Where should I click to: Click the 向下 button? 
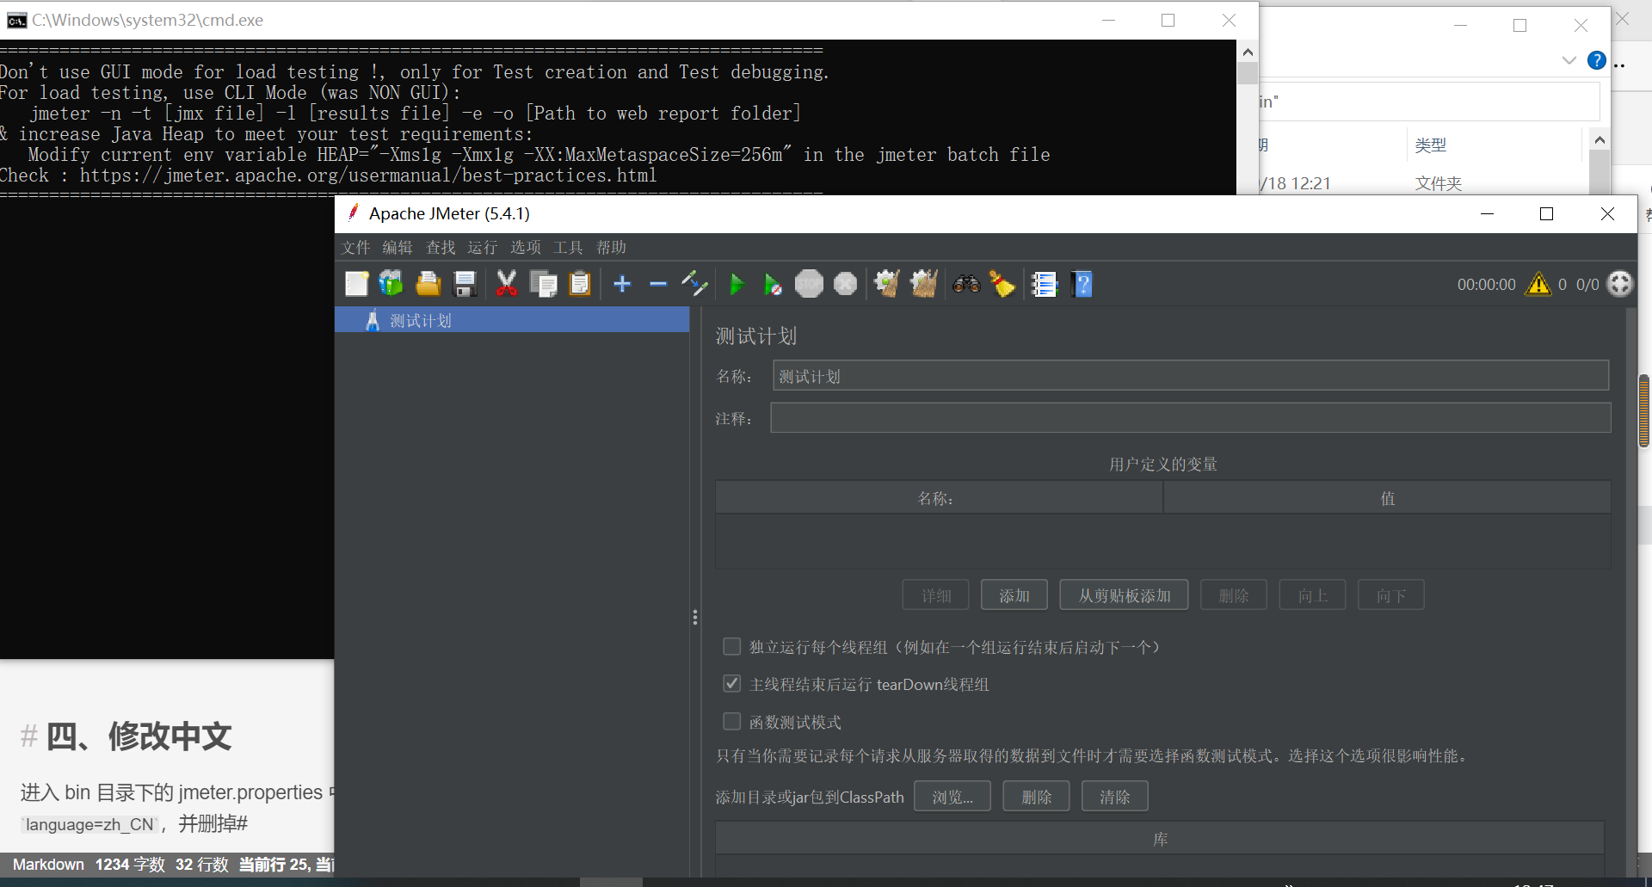coord(1391,595)
